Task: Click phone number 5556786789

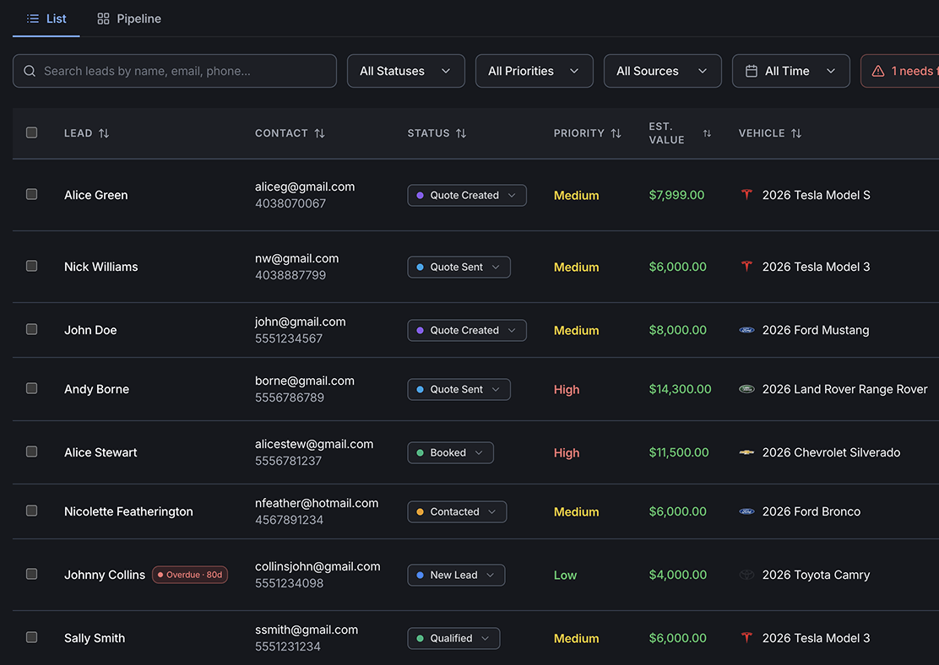Action: tap(290, 398)
